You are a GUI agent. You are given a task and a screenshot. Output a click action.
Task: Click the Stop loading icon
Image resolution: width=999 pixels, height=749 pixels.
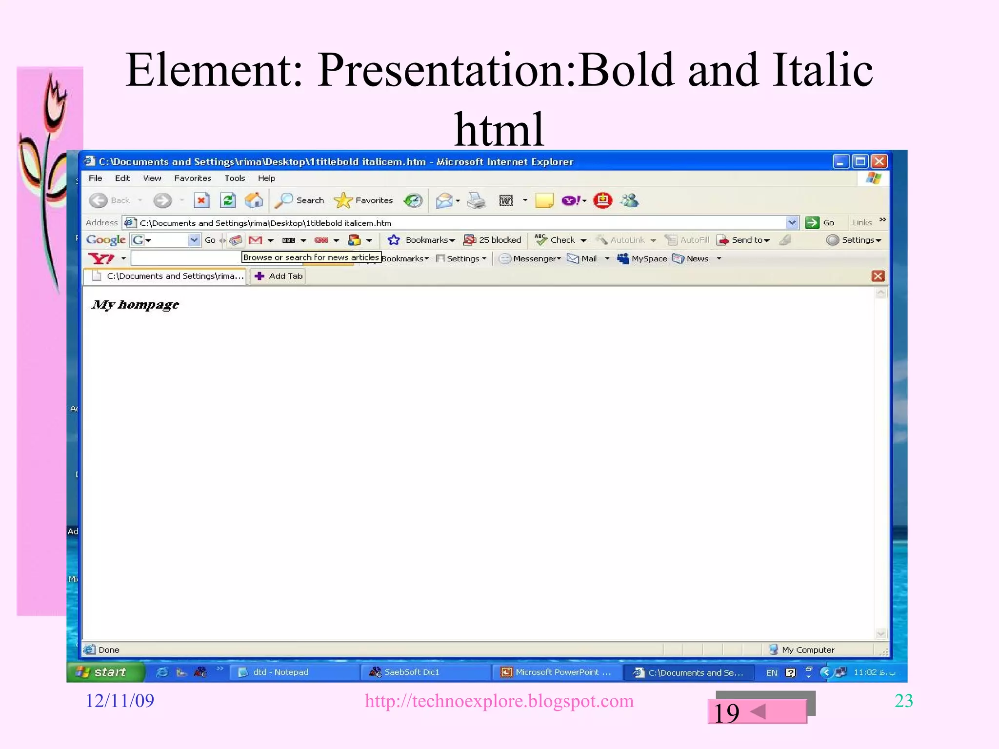[x=201, y=200]
